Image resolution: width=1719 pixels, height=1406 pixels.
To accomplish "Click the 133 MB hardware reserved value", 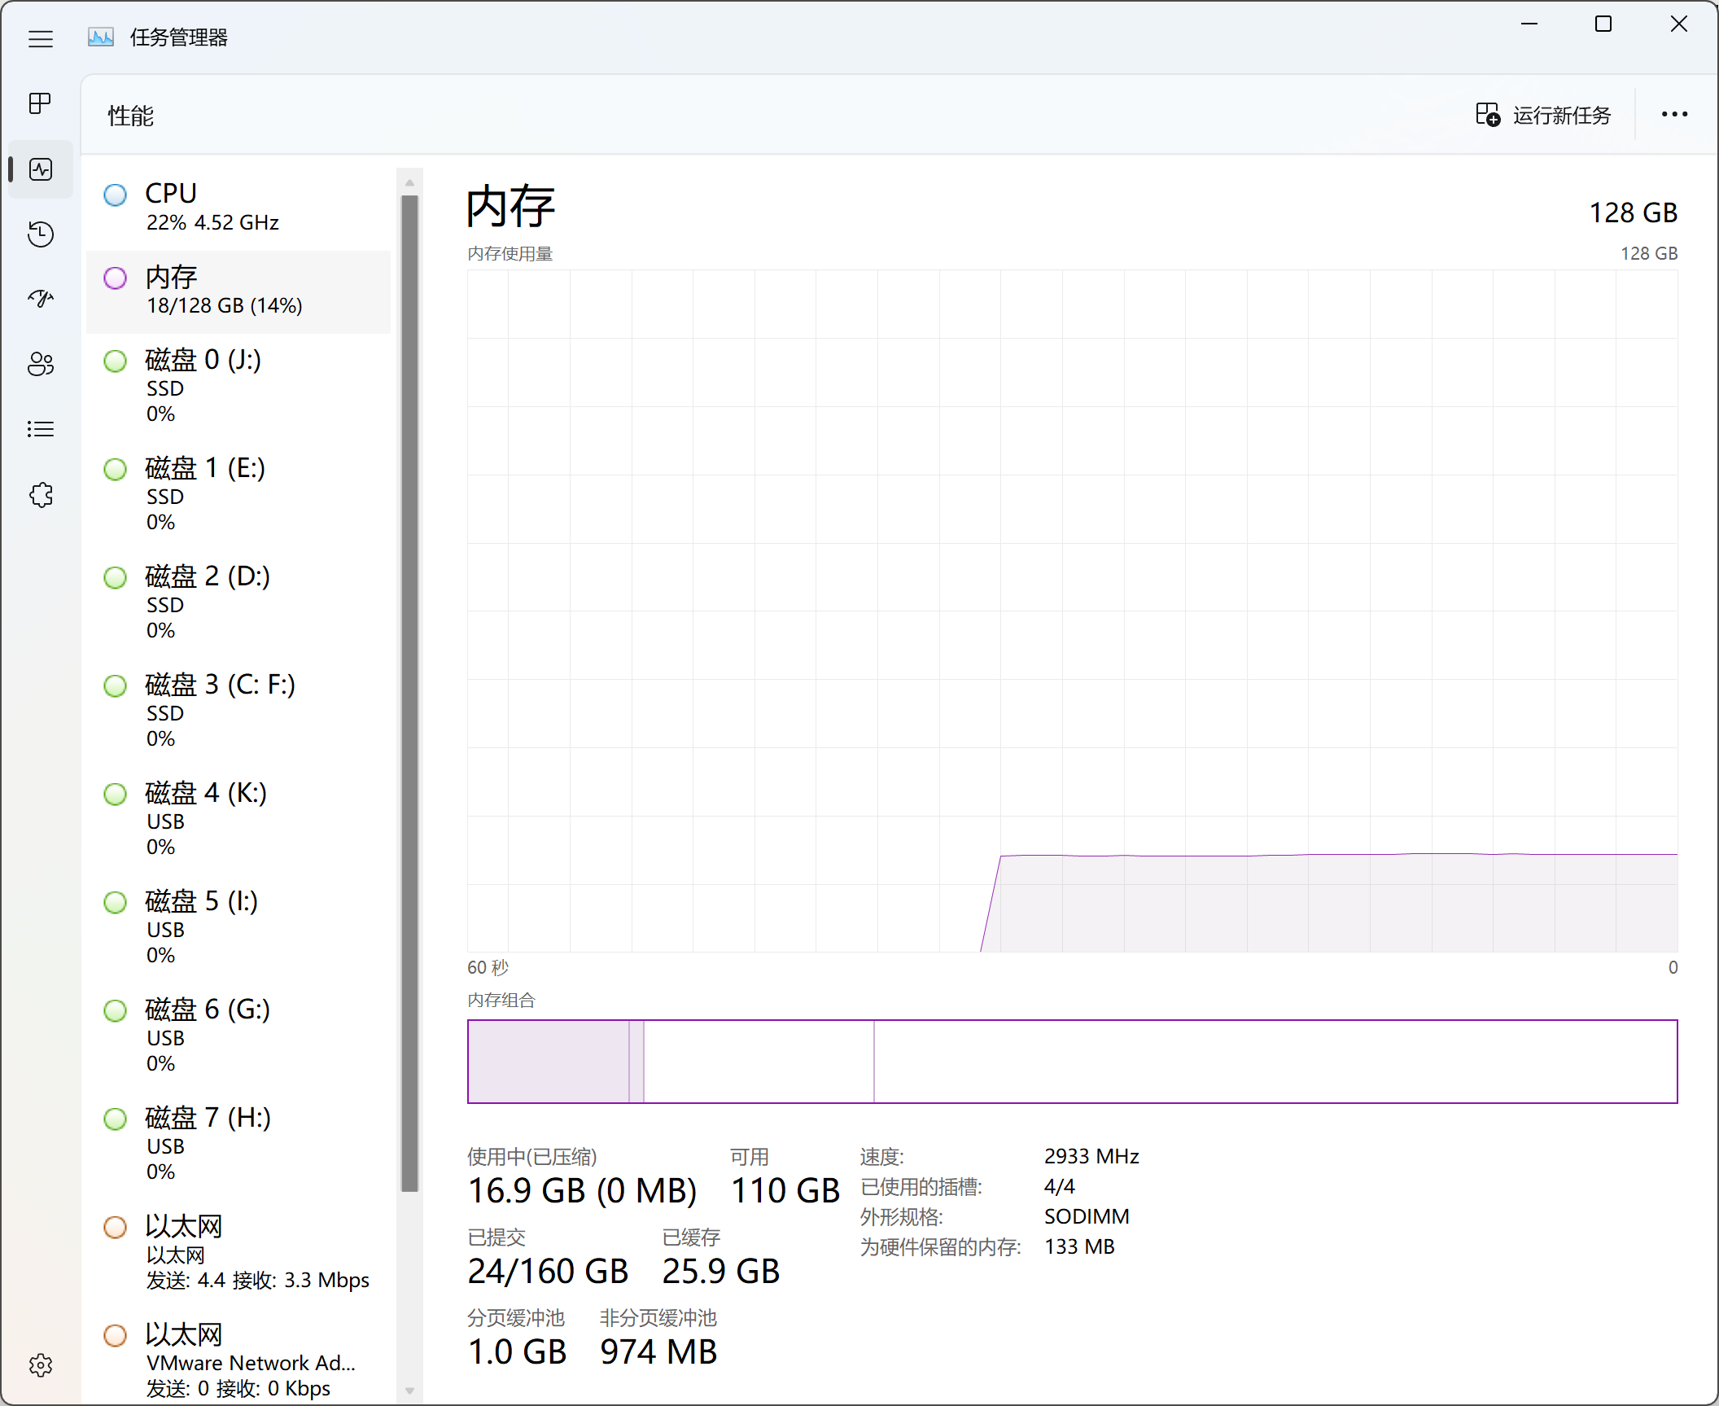I will [x=1079, y=1246].
